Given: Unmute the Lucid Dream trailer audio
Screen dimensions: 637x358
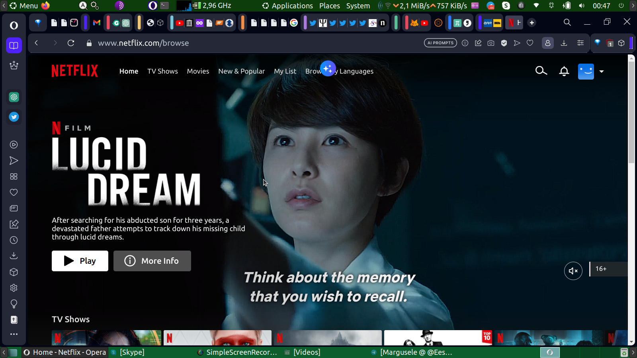Looking at the screenshot, I should click(x=573, y=271).
